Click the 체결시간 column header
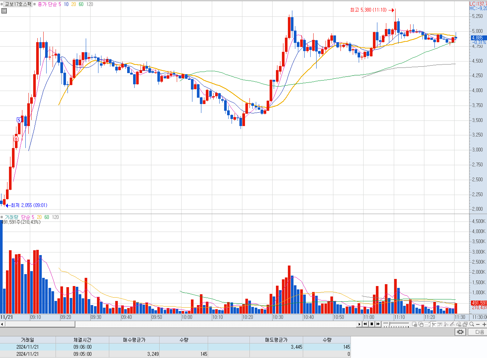The height and width of the screenshot is (358, 487). [82, 340]
